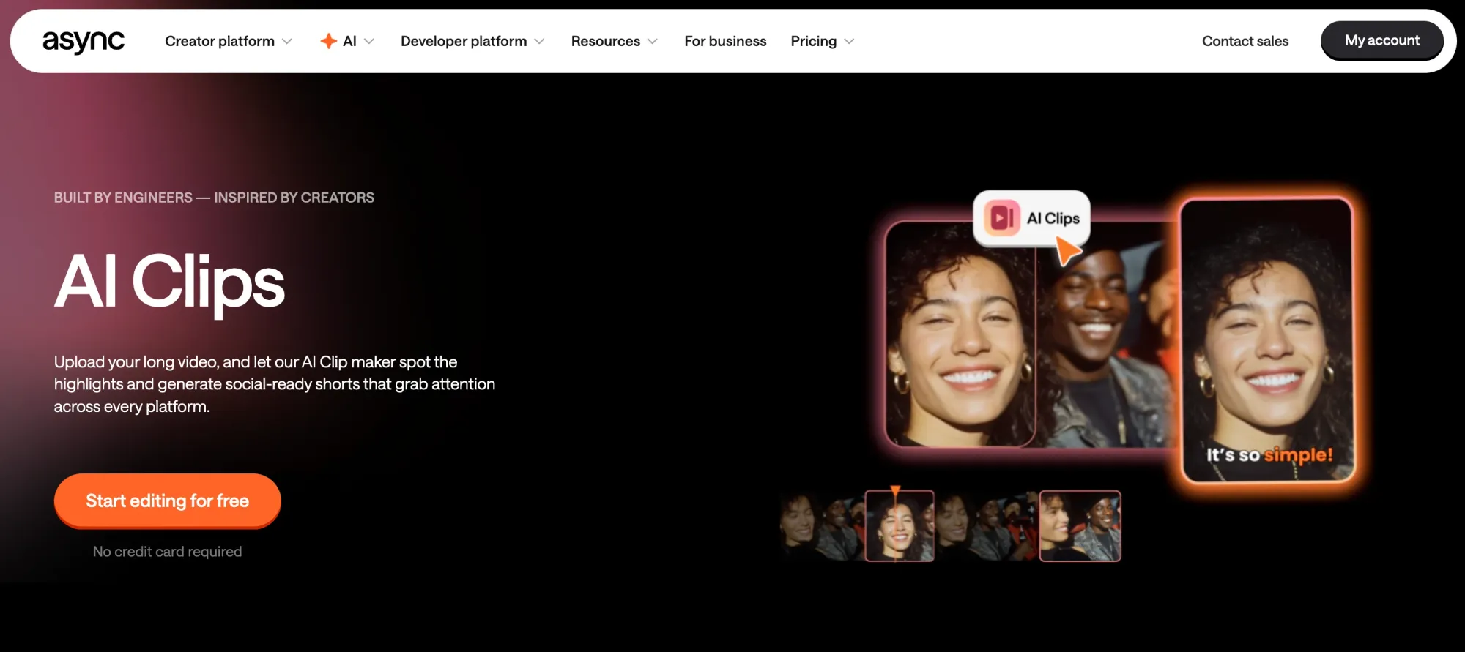Expand the Resources dropdown arrow

click(x=653, y=42)
